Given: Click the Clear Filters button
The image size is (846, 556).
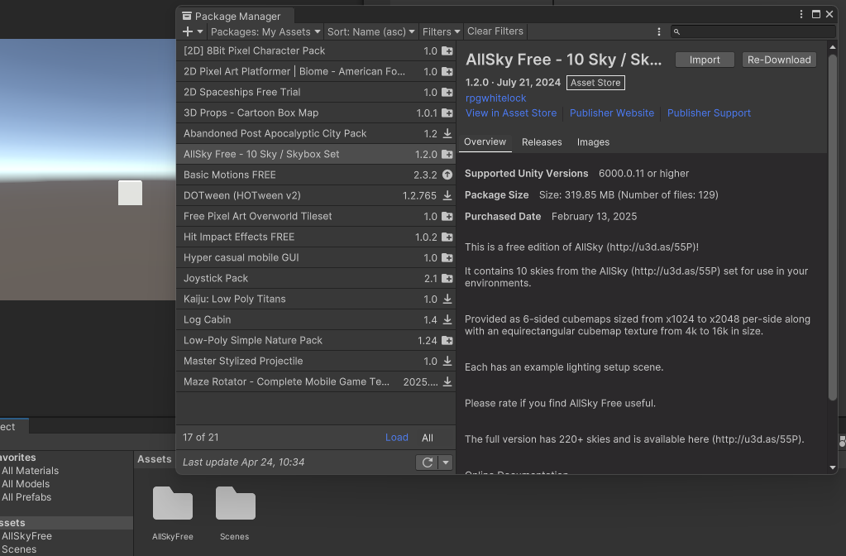Looking at the screenshot, I should point(495,31).
